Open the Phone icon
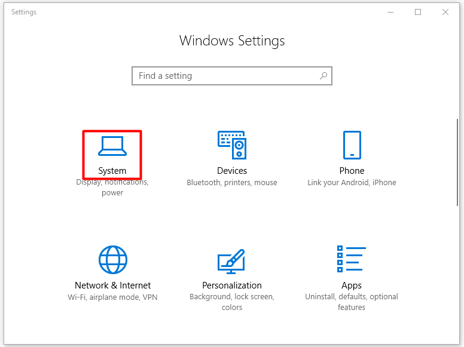This screenshot has height=347, width=464. tap(352, 145)
